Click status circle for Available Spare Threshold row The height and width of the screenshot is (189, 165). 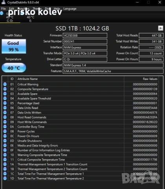pyautogui.click(x=5, y=98)
